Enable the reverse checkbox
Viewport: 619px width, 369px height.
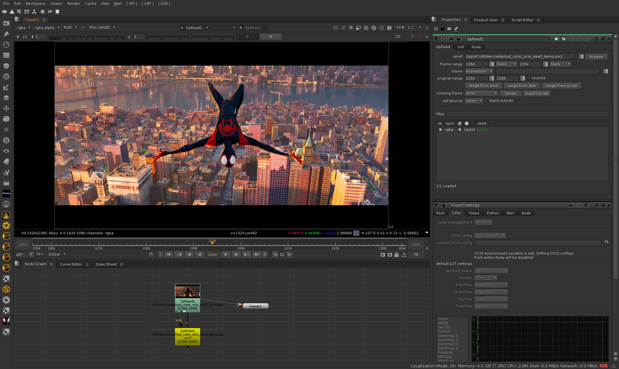pos(528,78)
